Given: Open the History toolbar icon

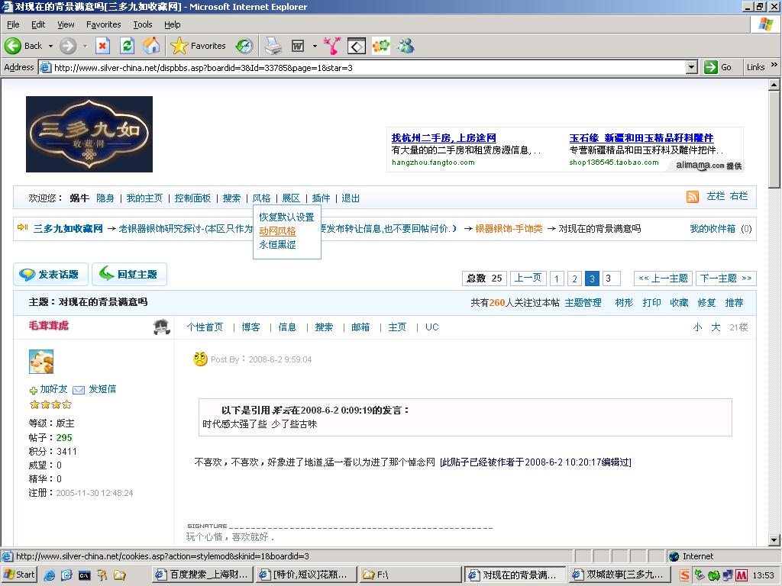Looking at the screenshot, I should point(244,46).
